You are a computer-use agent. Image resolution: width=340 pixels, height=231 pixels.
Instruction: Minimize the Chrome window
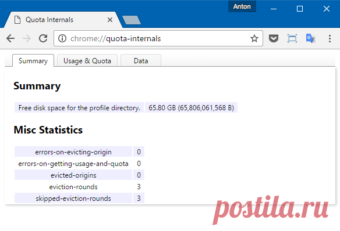pos(274,9)
